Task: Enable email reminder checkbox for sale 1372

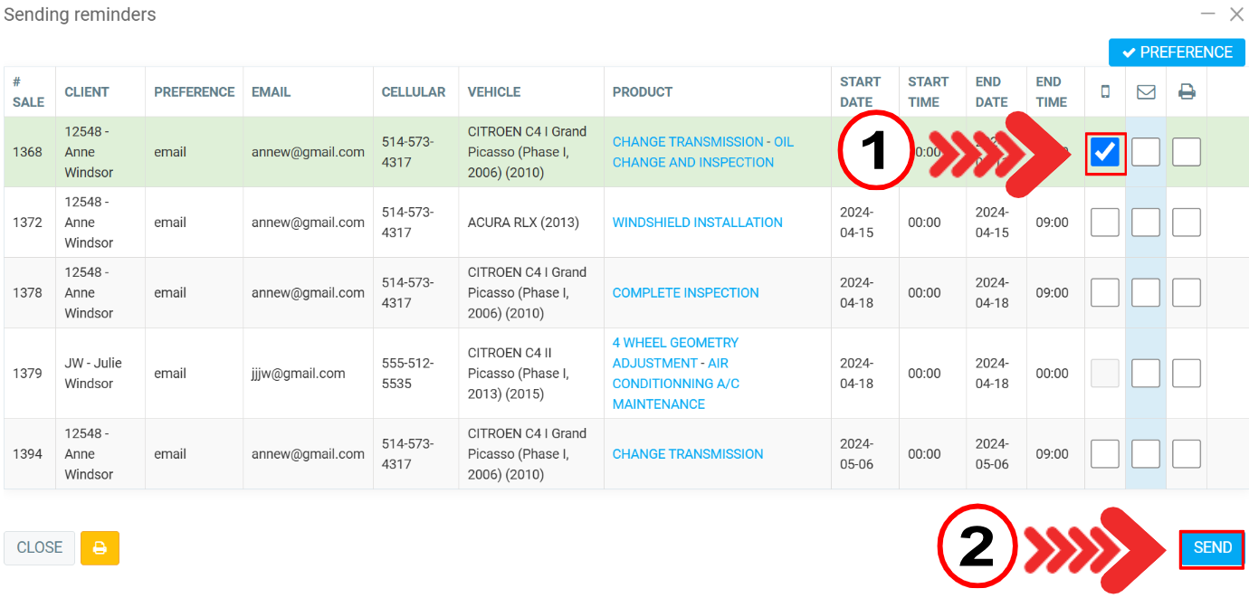Action: (1146, 223)
